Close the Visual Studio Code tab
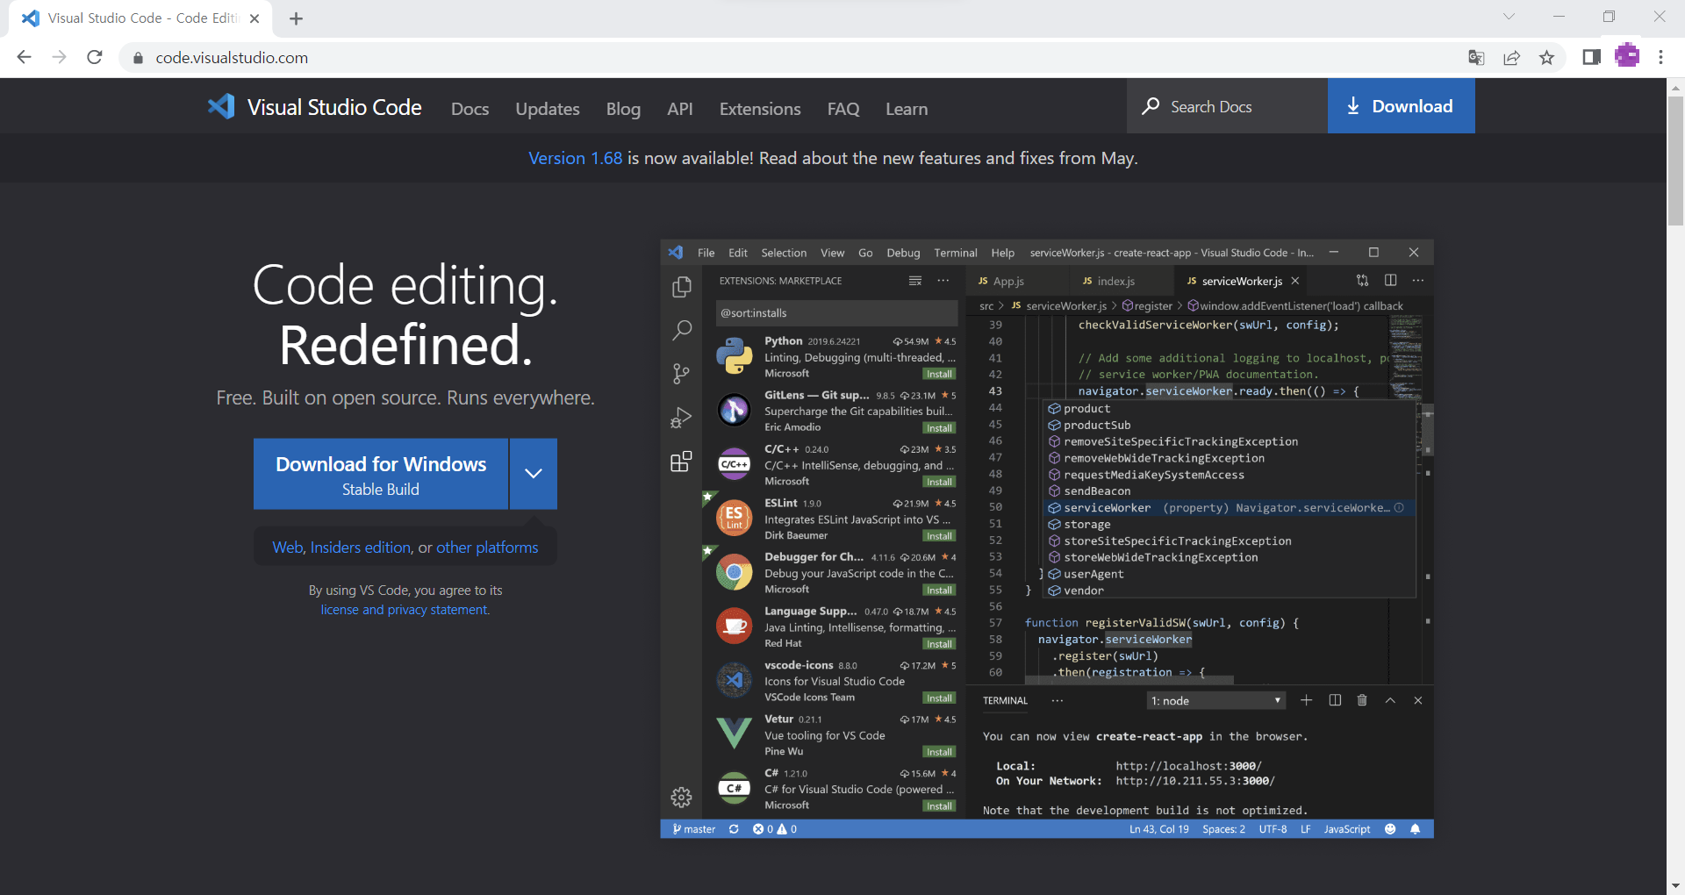 pos(255,18)
